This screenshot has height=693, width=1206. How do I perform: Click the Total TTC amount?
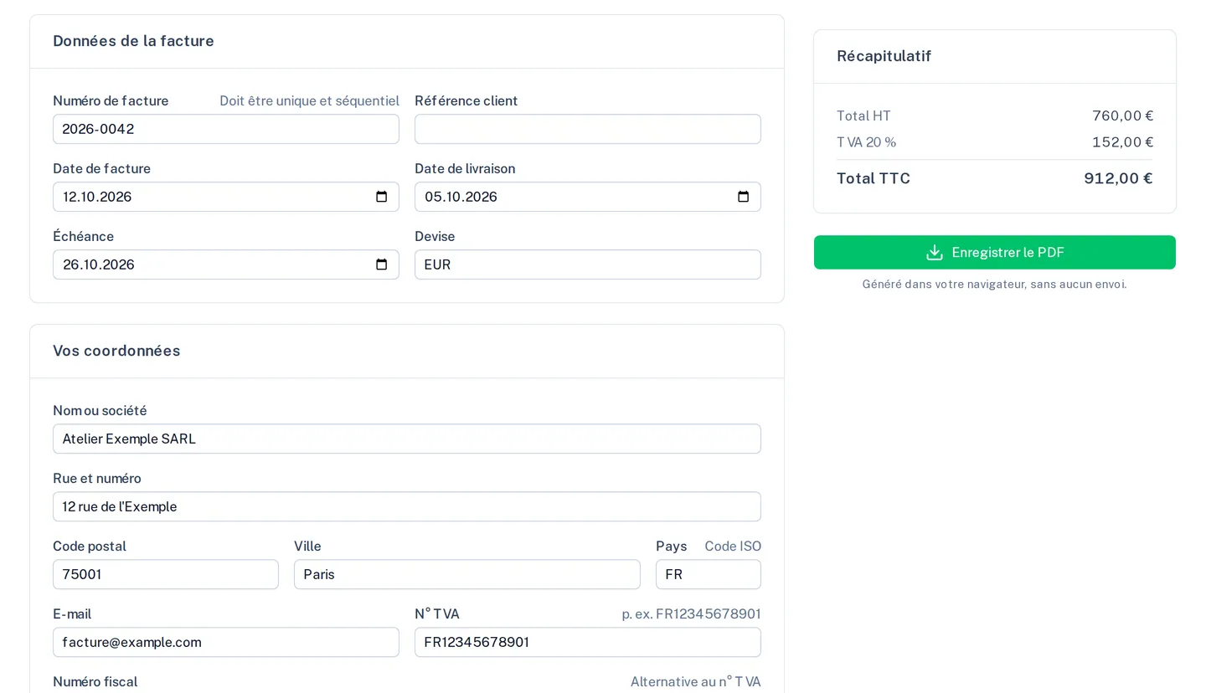click(x=1118, y=178)
